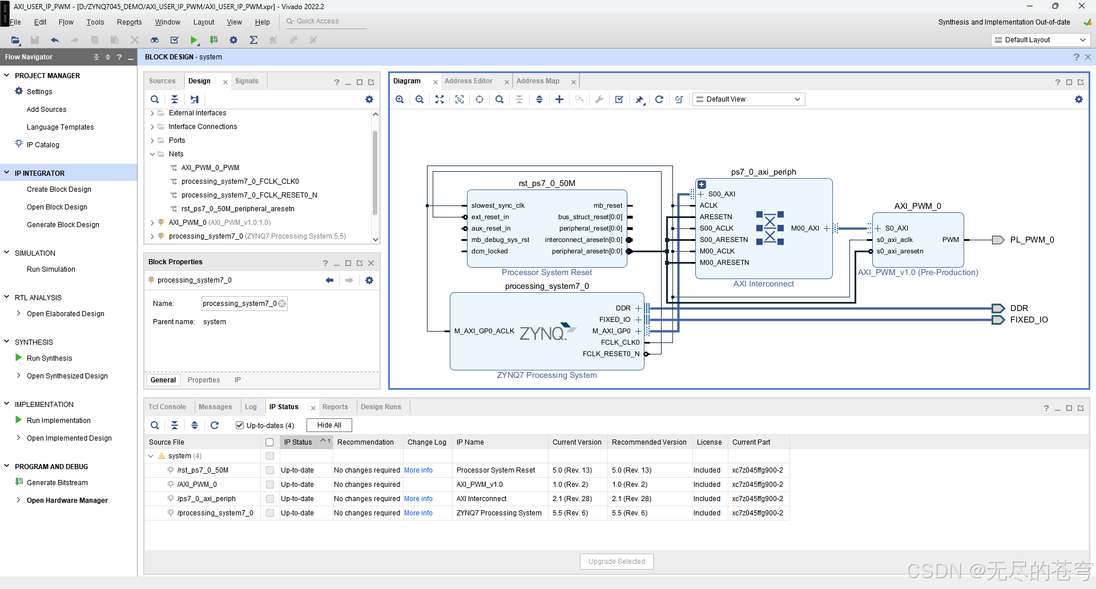Click the block Name input field
Screen dimensions: 1096x589
[x=244, y=304]
